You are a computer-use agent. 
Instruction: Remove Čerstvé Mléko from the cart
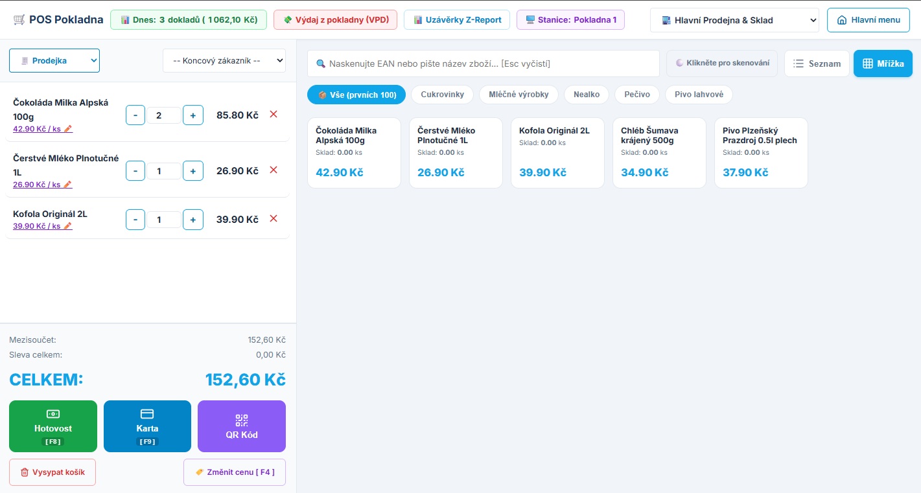click(x=274, y=170)
